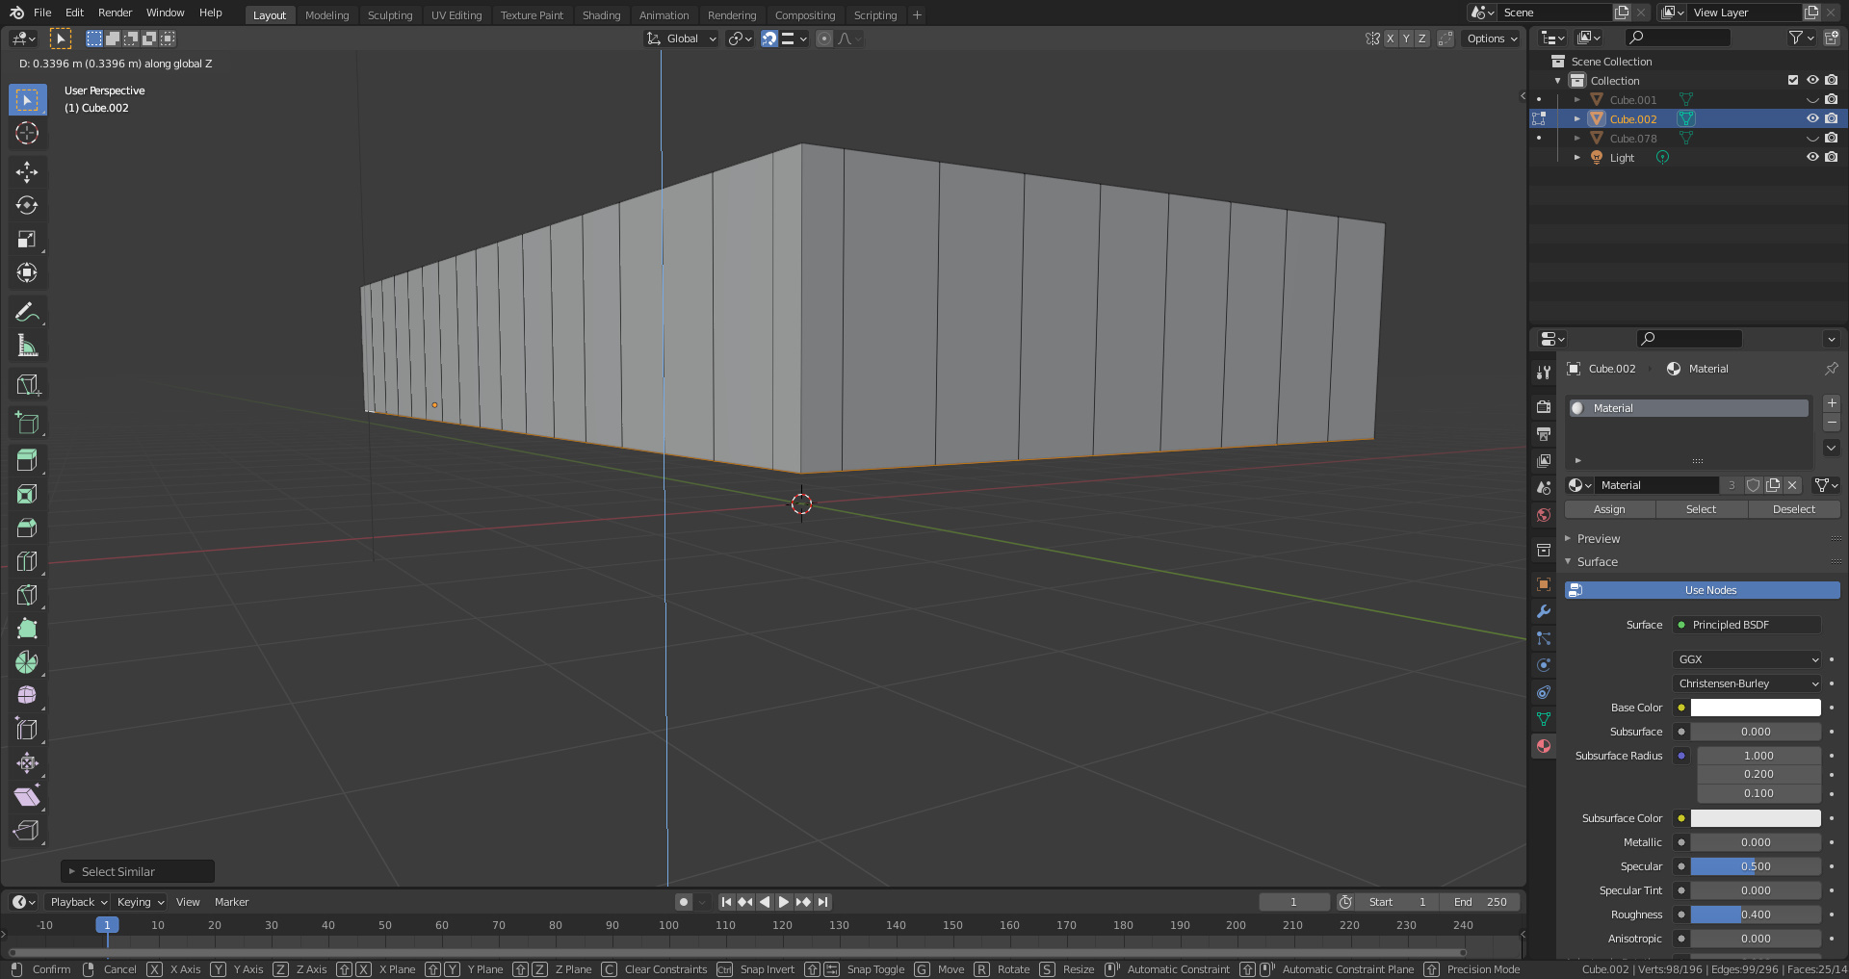Image resolution: width=1849 pixels, height=979 pixels.
Task: Open the Modifier wrench properties tab
Action: point(1544,611)
